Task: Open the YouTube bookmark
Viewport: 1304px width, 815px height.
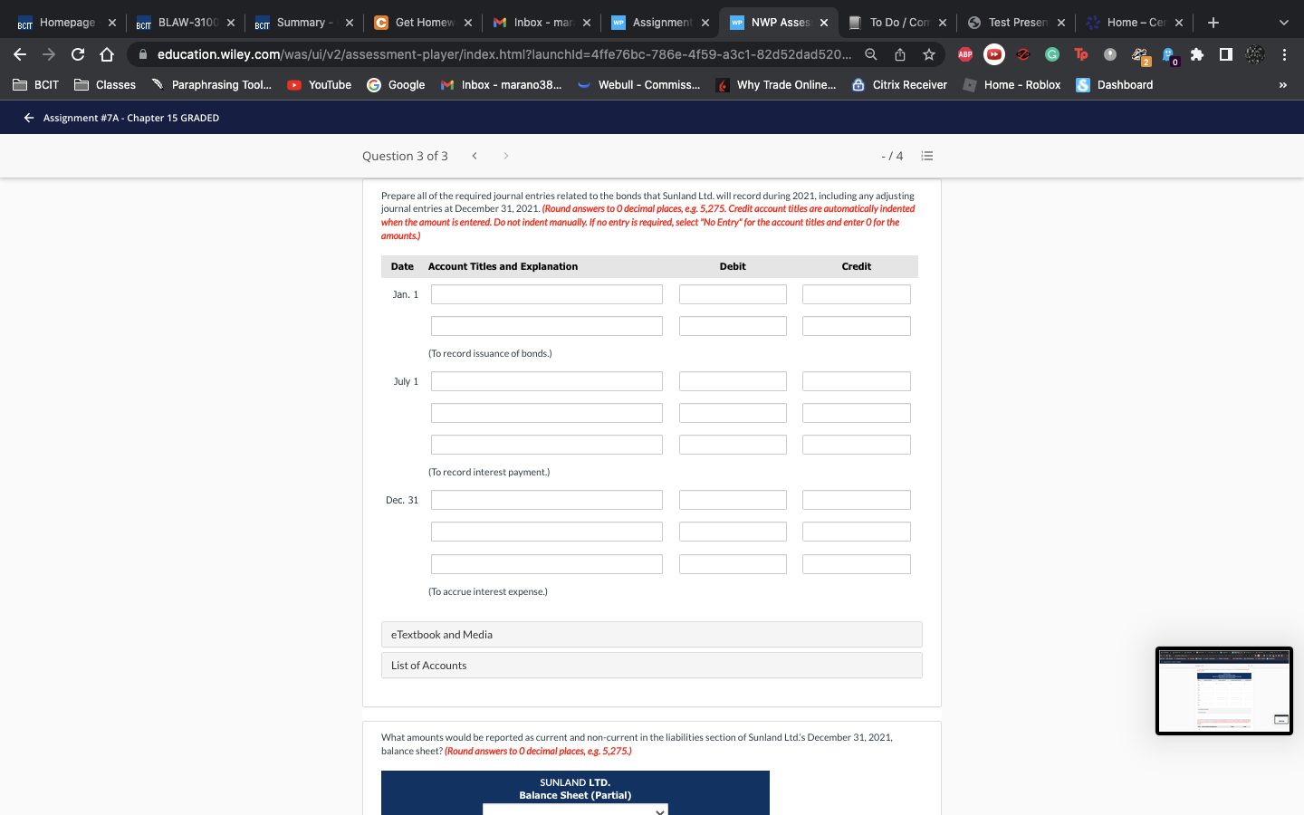Action: tap(320, 85)
